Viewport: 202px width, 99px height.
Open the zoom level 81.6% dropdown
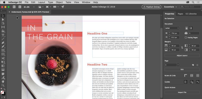tap(34, 7)
